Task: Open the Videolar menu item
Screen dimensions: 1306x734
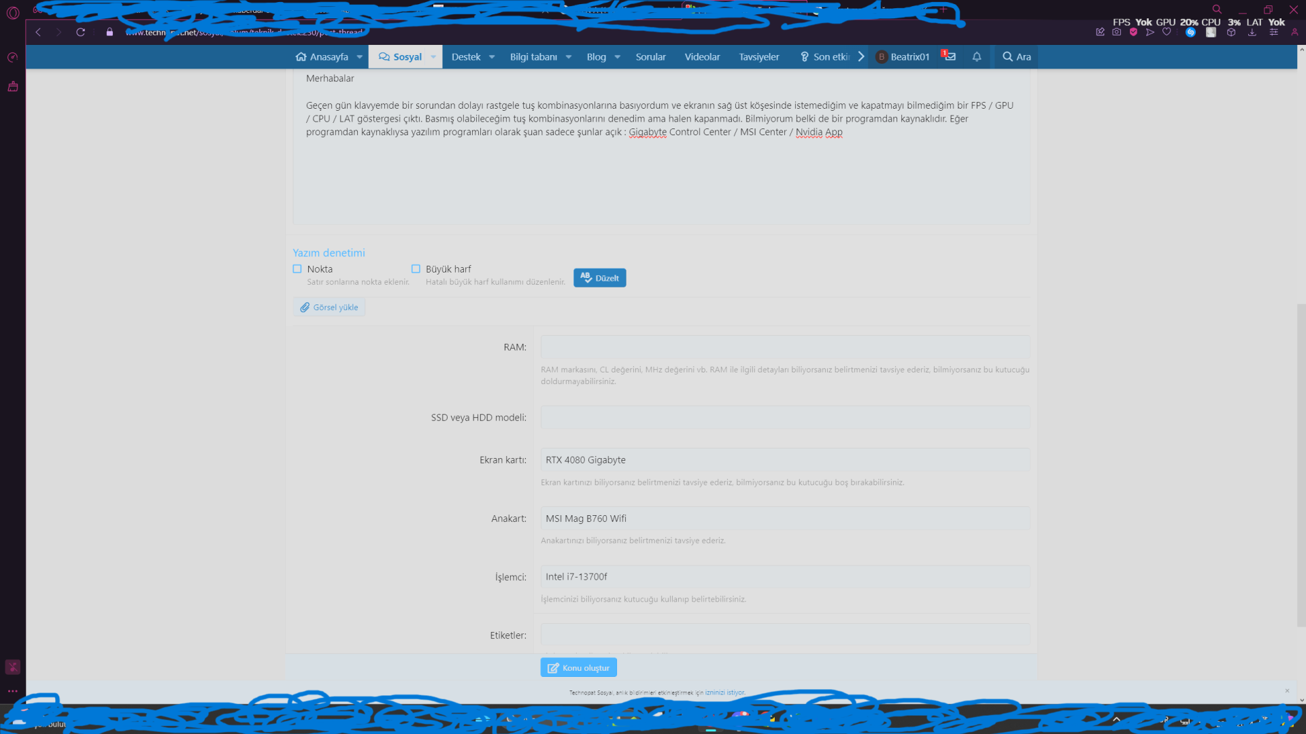Action: click(702, 57)
